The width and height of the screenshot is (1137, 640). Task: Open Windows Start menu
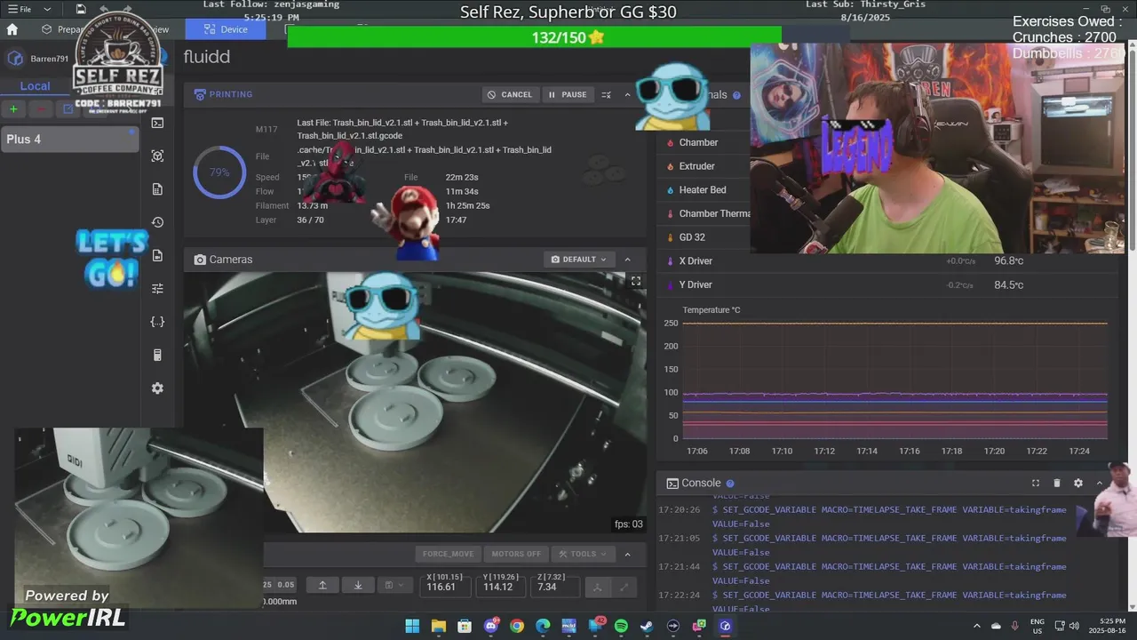(412, 626)
